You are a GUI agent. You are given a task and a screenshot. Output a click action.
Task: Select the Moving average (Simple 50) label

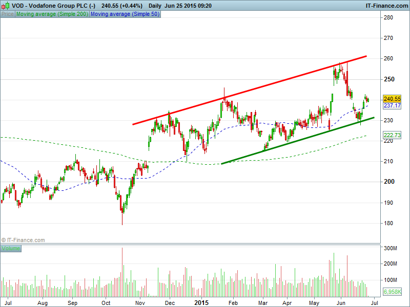(x=125, y=14)
